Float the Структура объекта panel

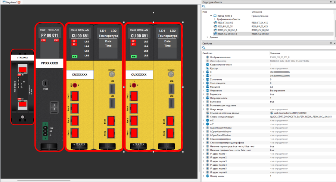[330, 2]
